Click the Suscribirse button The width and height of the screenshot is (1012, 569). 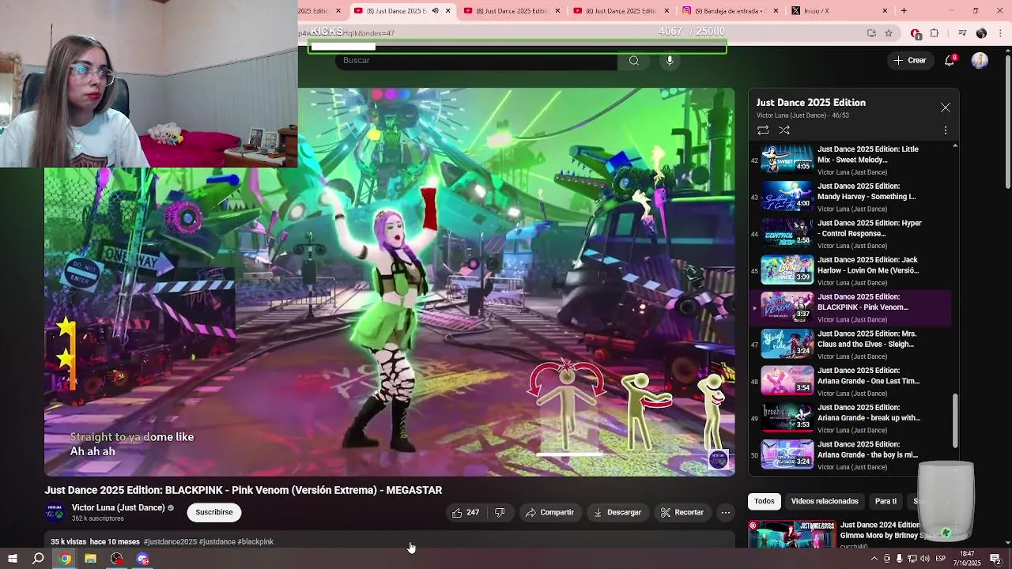[x=214, y=512]
